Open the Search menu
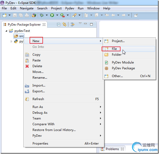The height and width of the screenshot is (154, 159). (42, 8)
